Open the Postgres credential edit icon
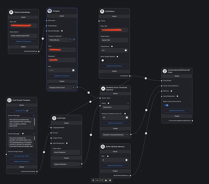This screenshot has height=184, width=209. tap(74, 39)
